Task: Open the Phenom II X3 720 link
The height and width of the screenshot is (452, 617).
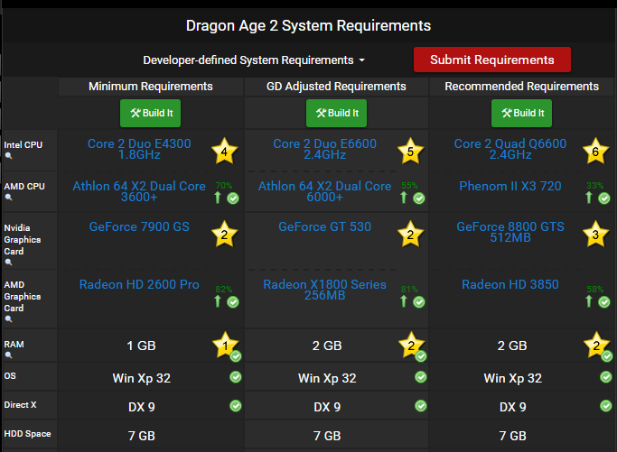Action: pyautogui.click(x=510, y=186)
